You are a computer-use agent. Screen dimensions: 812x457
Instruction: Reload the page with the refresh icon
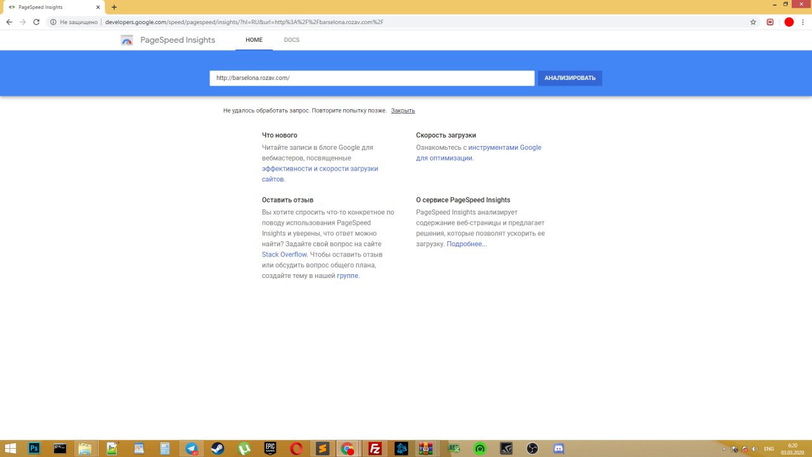pyautogui.click(x=36, y=22)
